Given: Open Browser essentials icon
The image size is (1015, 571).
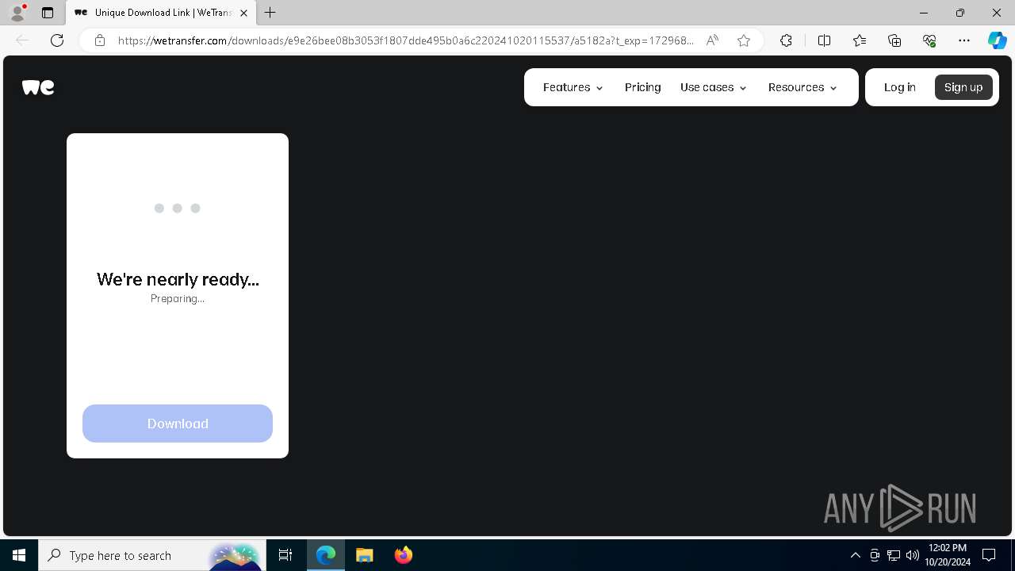Looking at the screenshot, I should pos(929,40).
